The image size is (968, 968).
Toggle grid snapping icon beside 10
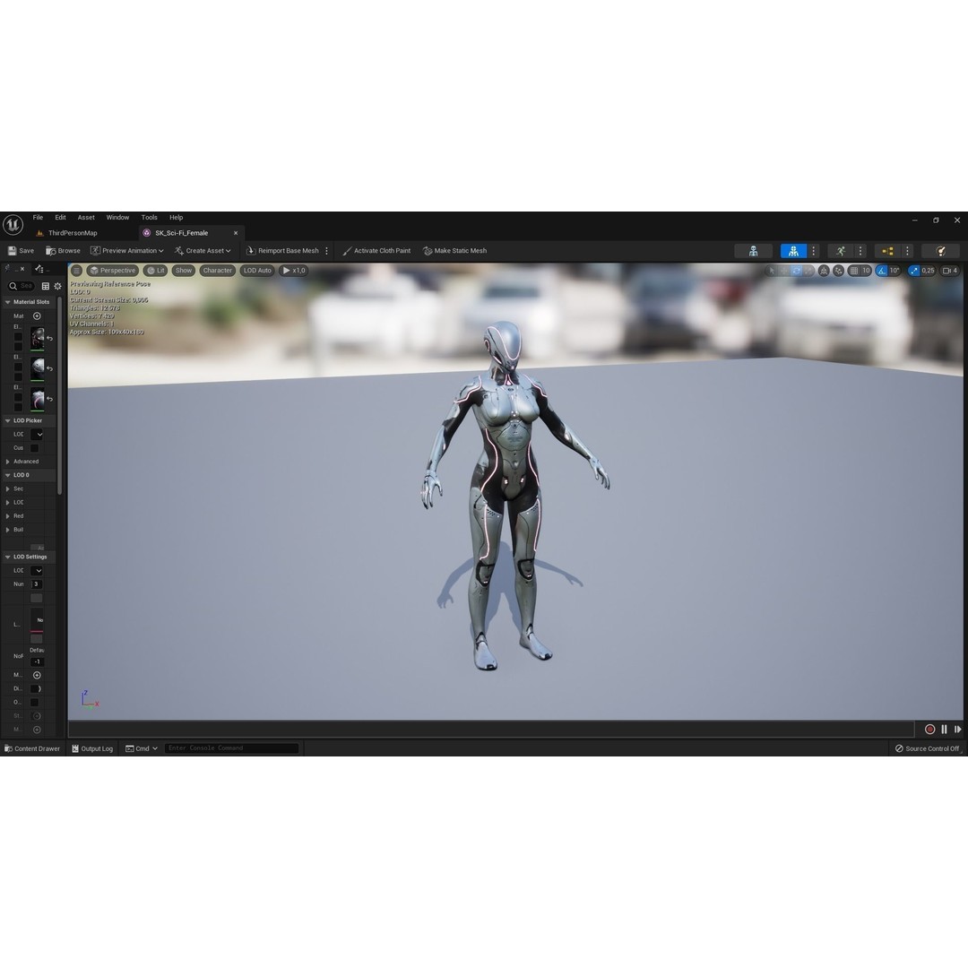point(854,271)
